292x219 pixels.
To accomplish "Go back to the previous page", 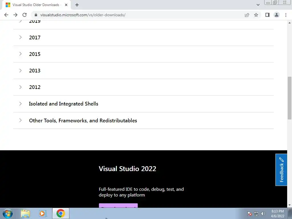I will pyautogui.click(x=6, y=15).
